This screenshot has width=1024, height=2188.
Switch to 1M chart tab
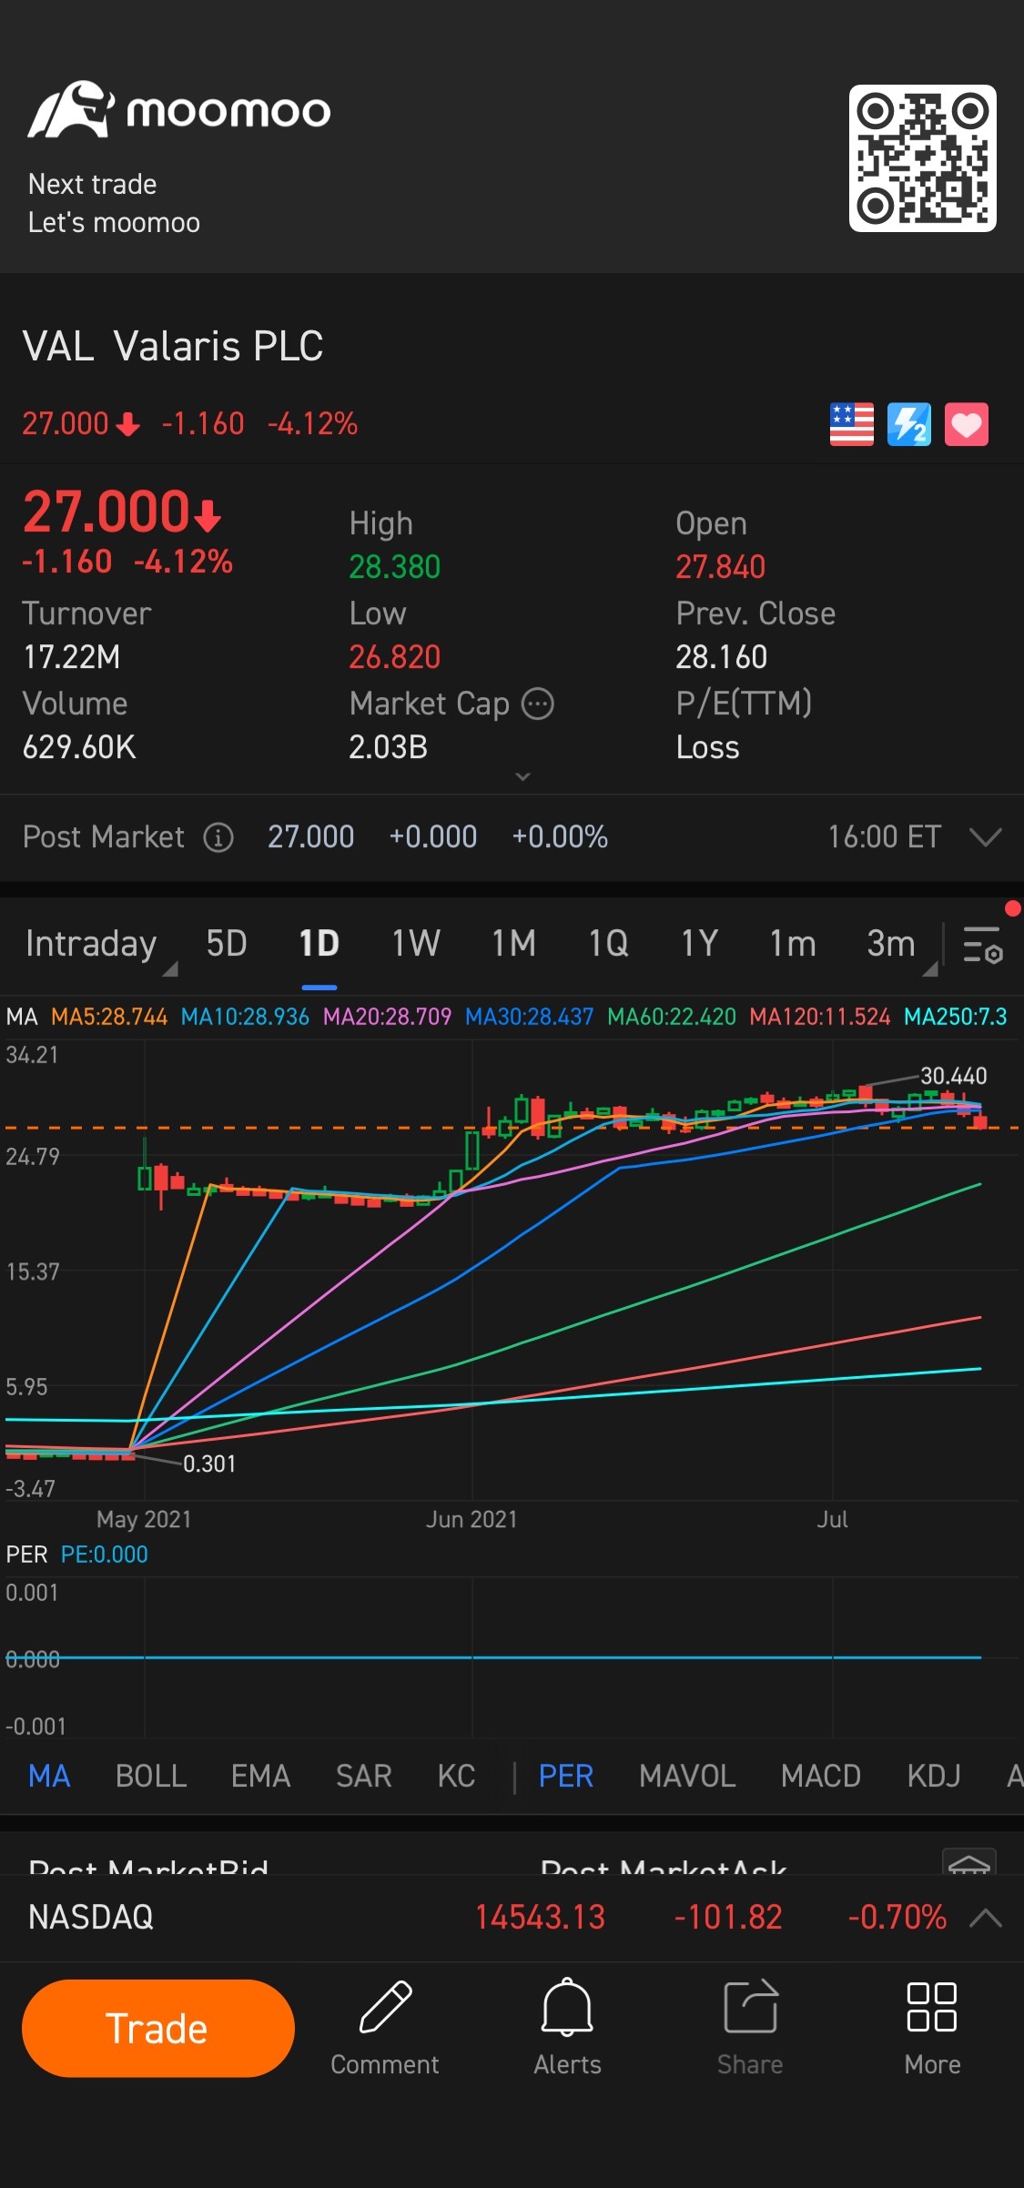click(513, 944)
